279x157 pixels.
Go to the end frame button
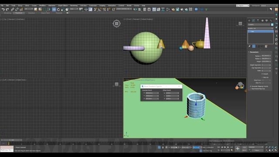(231, 147)
